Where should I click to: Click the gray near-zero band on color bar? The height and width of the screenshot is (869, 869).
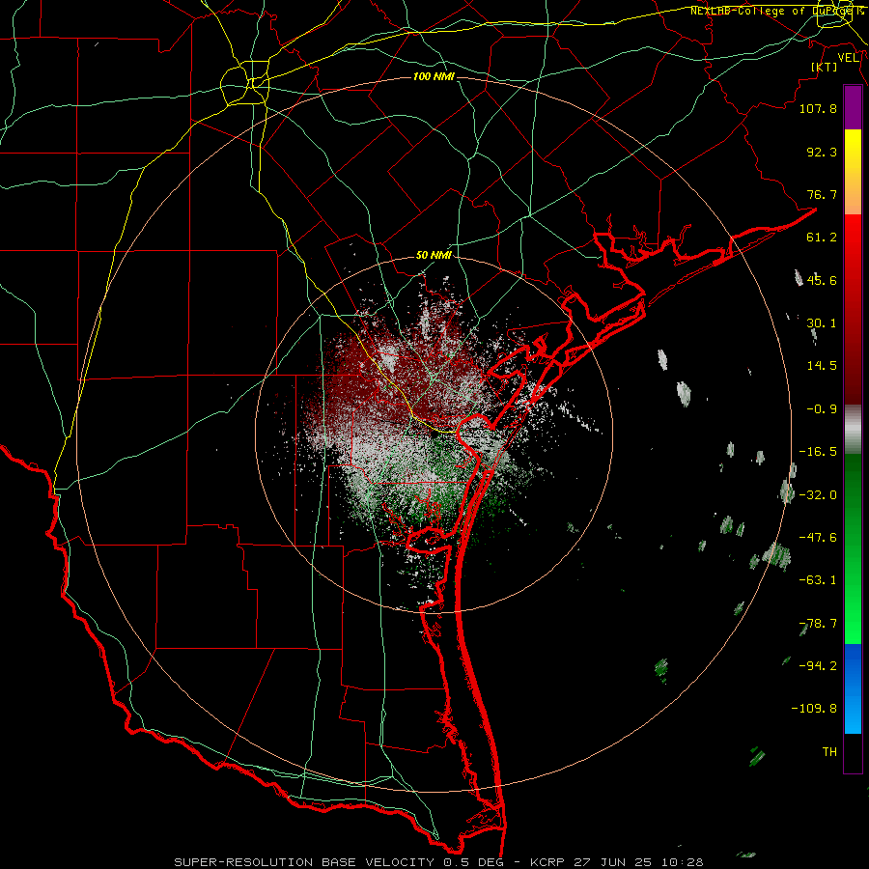853,429
